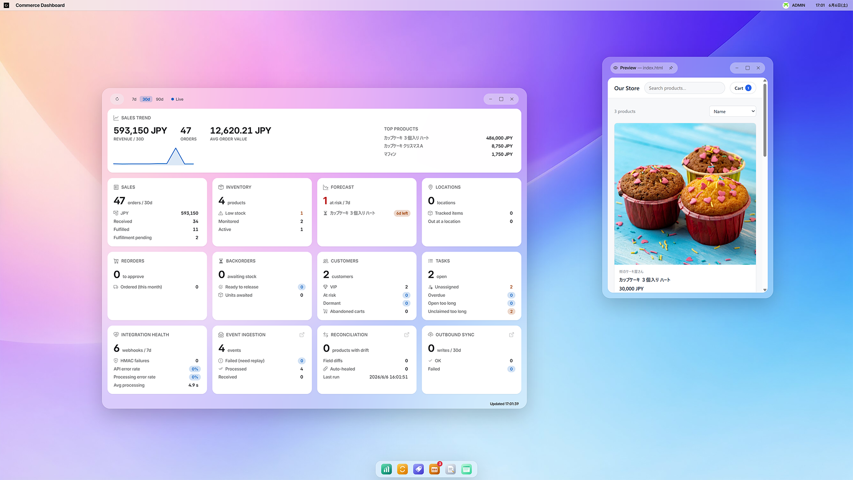Click the Reconciliation arrows icon
The width and height of the screenshot is (853, 480).
tap(326, 335)
